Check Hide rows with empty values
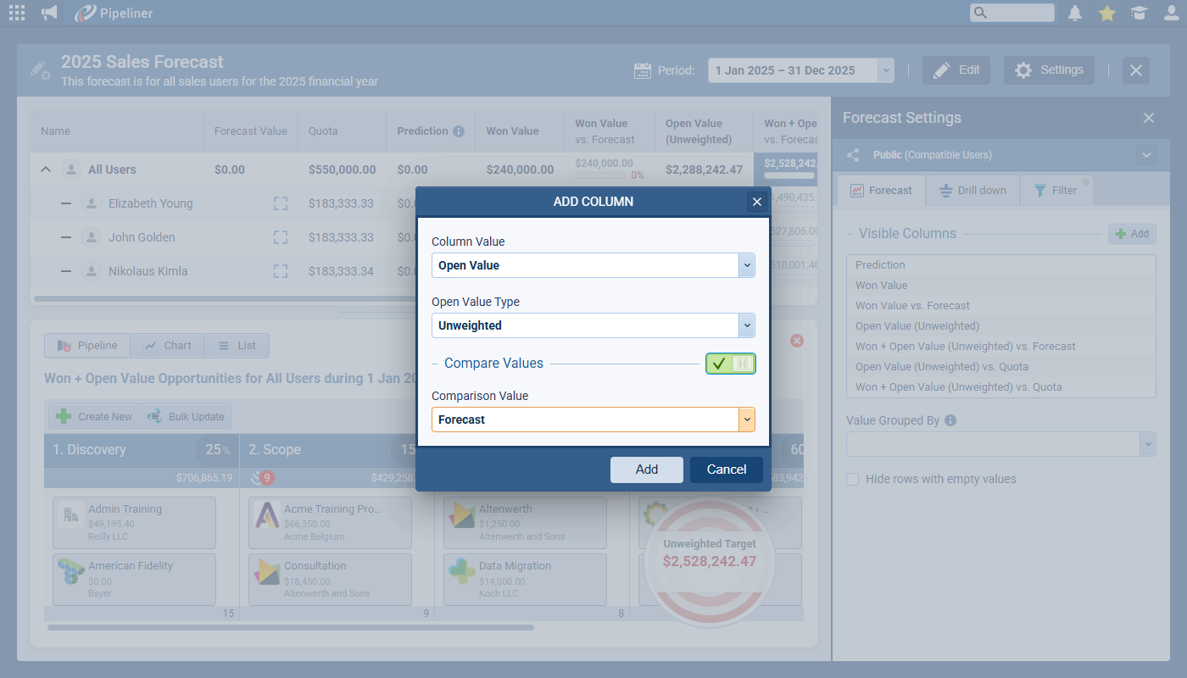 coord(853,480)
